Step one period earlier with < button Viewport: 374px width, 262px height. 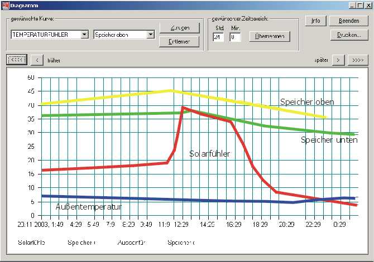point(37,60)
